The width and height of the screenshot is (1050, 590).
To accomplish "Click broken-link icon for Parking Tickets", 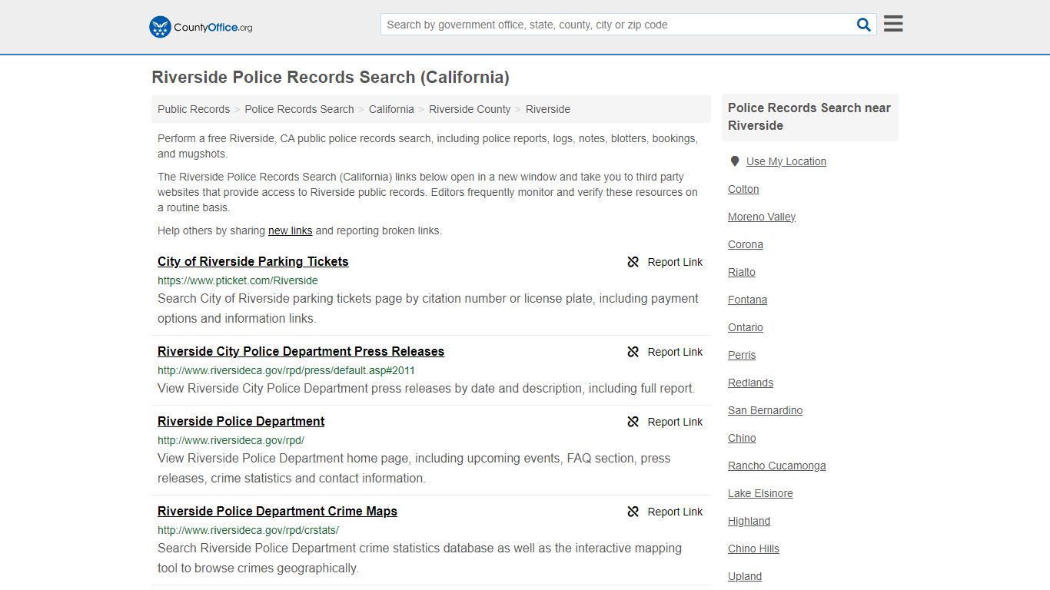I will pos(633,262).
